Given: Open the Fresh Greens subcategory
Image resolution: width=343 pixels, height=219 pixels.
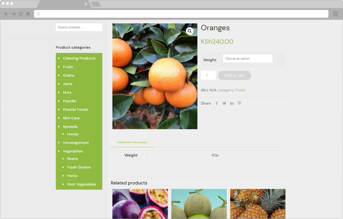Looking at the screenshot, I should [x=79, y=167].
